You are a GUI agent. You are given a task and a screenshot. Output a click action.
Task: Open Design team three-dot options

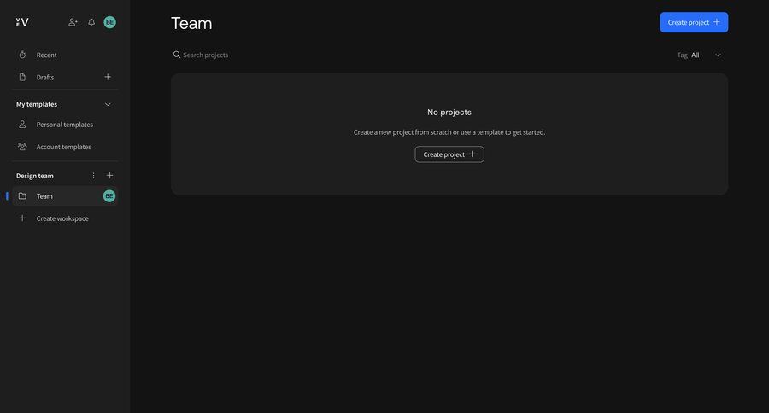pyautogui.click(x=93, y=176)
